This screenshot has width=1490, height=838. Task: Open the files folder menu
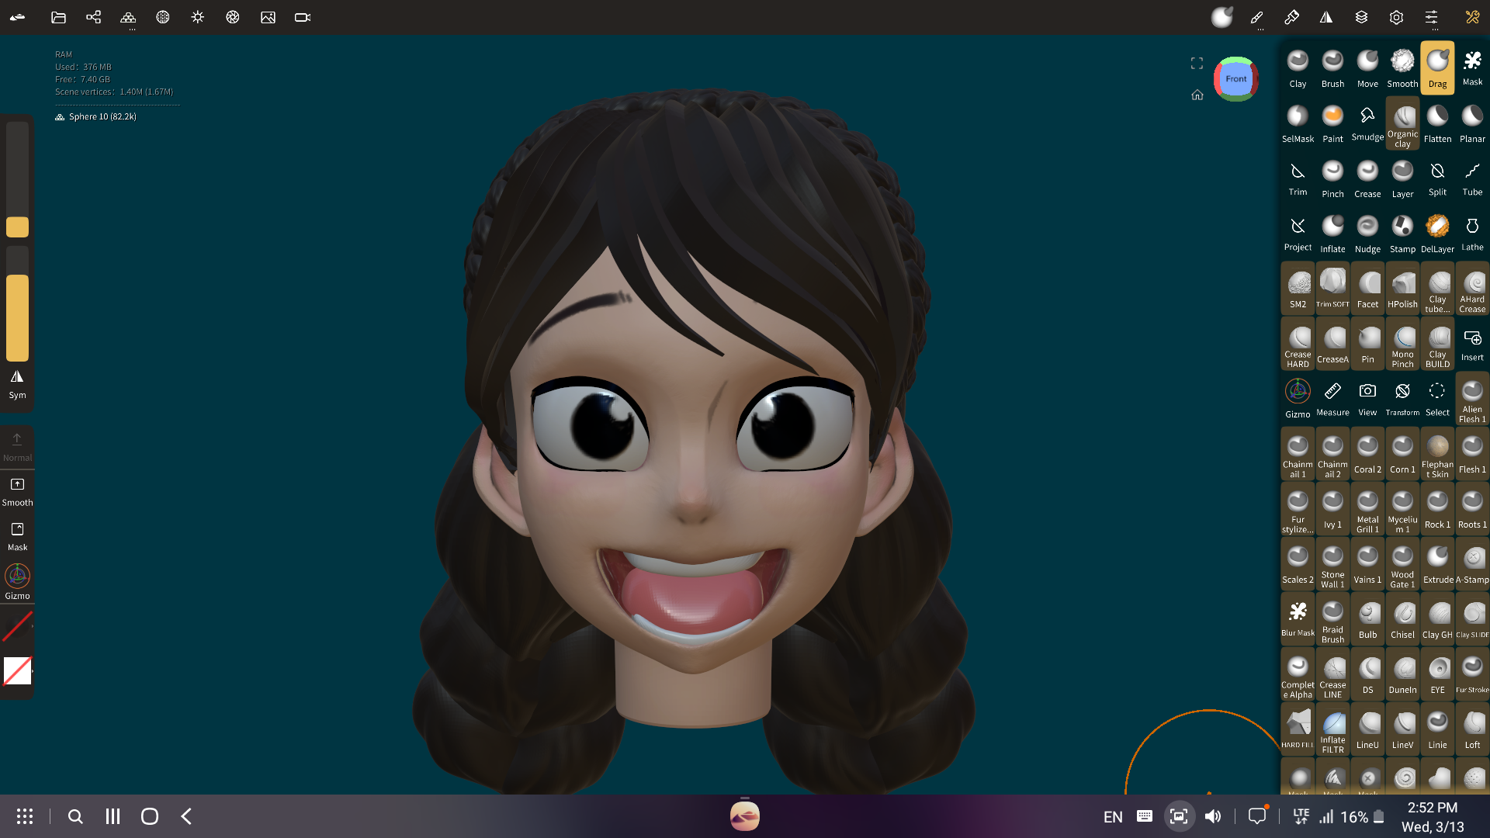tap(58, 17)
